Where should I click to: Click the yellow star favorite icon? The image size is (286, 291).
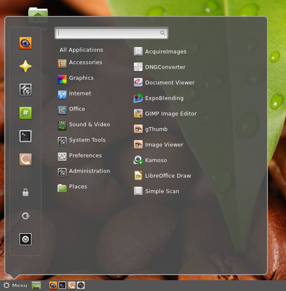point(25,66)
